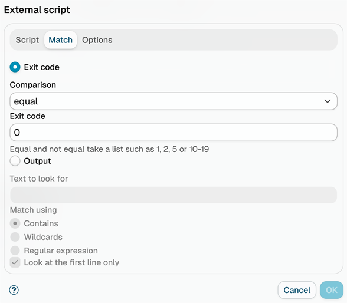Select the Match tab
This screenshot has width=347, height=303.
pyautogui.click(x=60, y=40)
